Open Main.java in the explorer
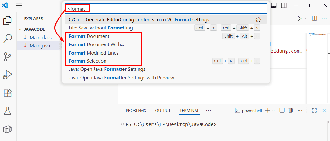The height and width of the screenshot is (141, 330). (40, 46)
